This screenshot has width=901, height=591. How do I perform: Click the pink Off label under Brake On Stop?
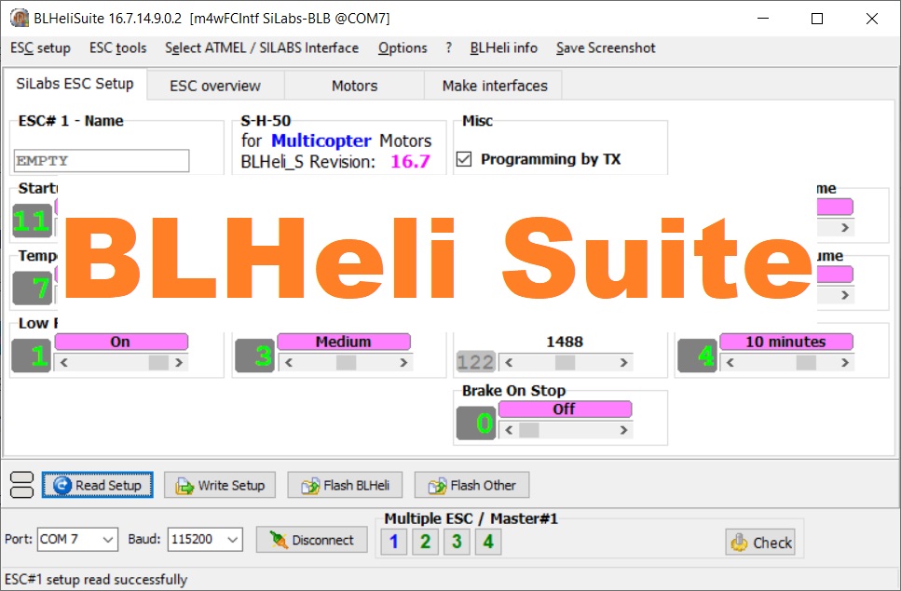pos(565,410)
